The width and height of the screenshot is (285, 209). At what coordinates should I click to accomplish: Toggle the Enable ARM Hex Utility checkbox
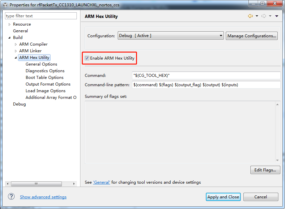click(x=87, y=58)
